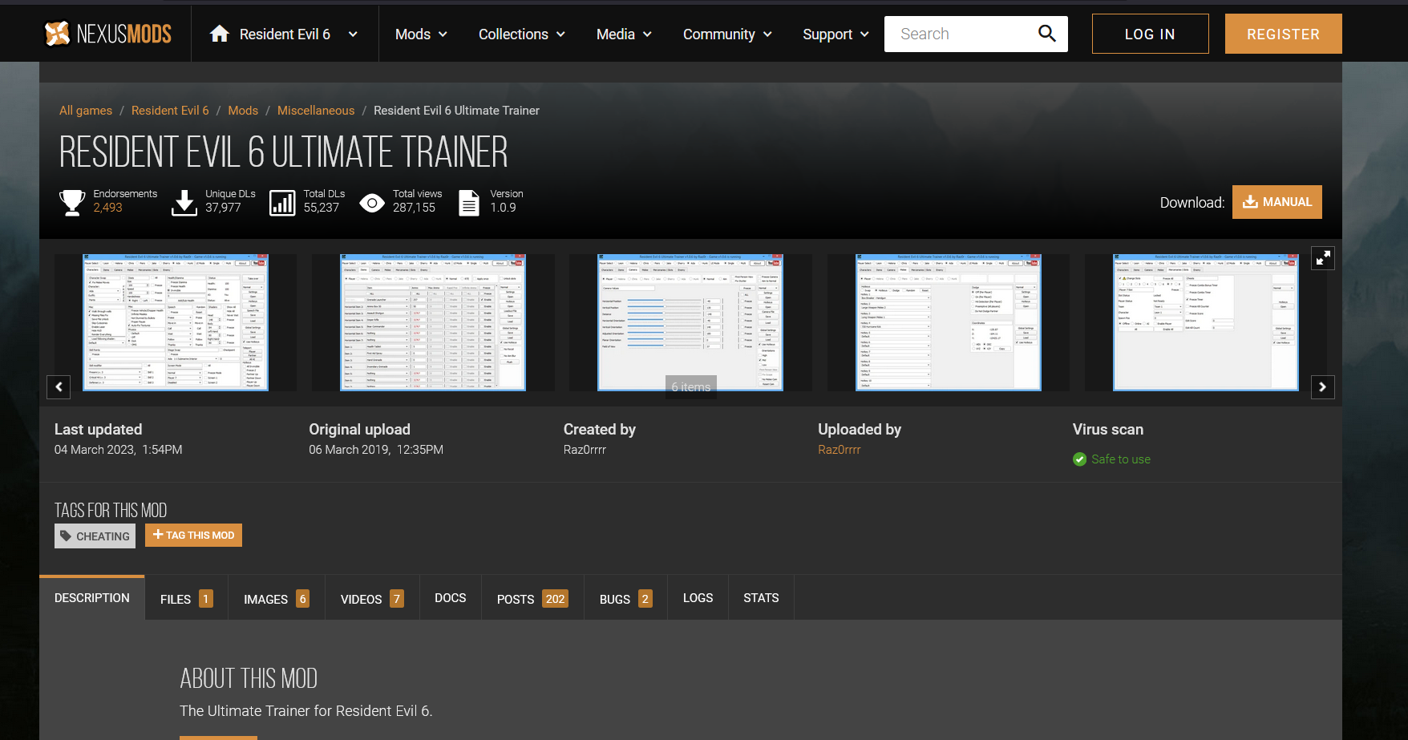This screenshot has height=740, width=1408.
Task: Open the Logs tab
Action: (698, 598)
